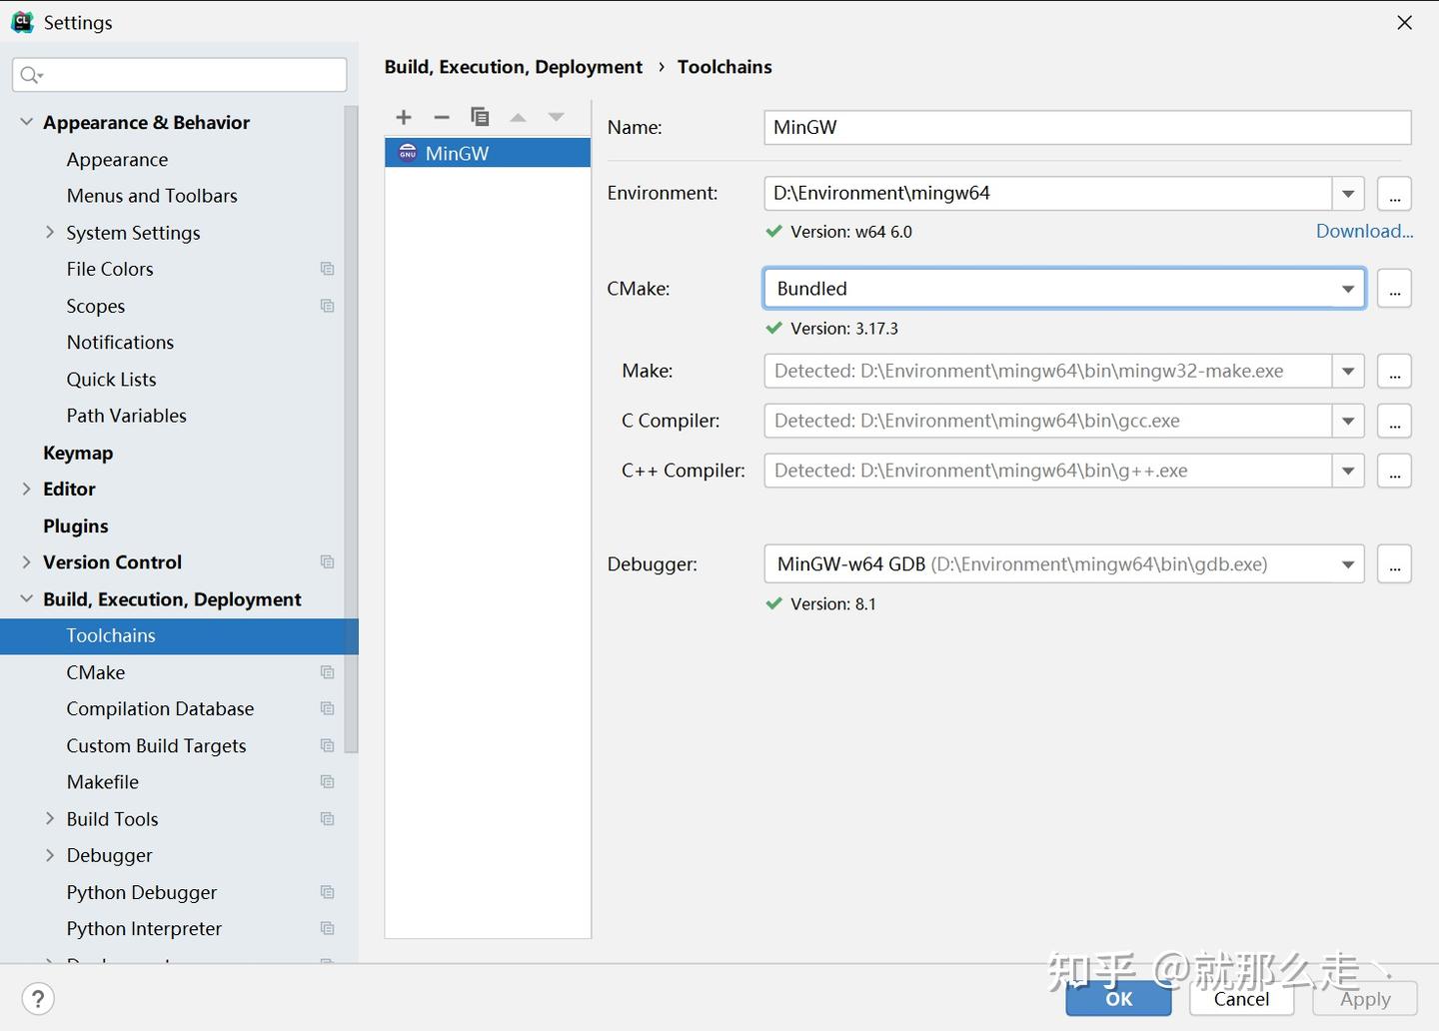
Task: Duplicate the MinGW toolchain via the copy icon
Action: 481,117
